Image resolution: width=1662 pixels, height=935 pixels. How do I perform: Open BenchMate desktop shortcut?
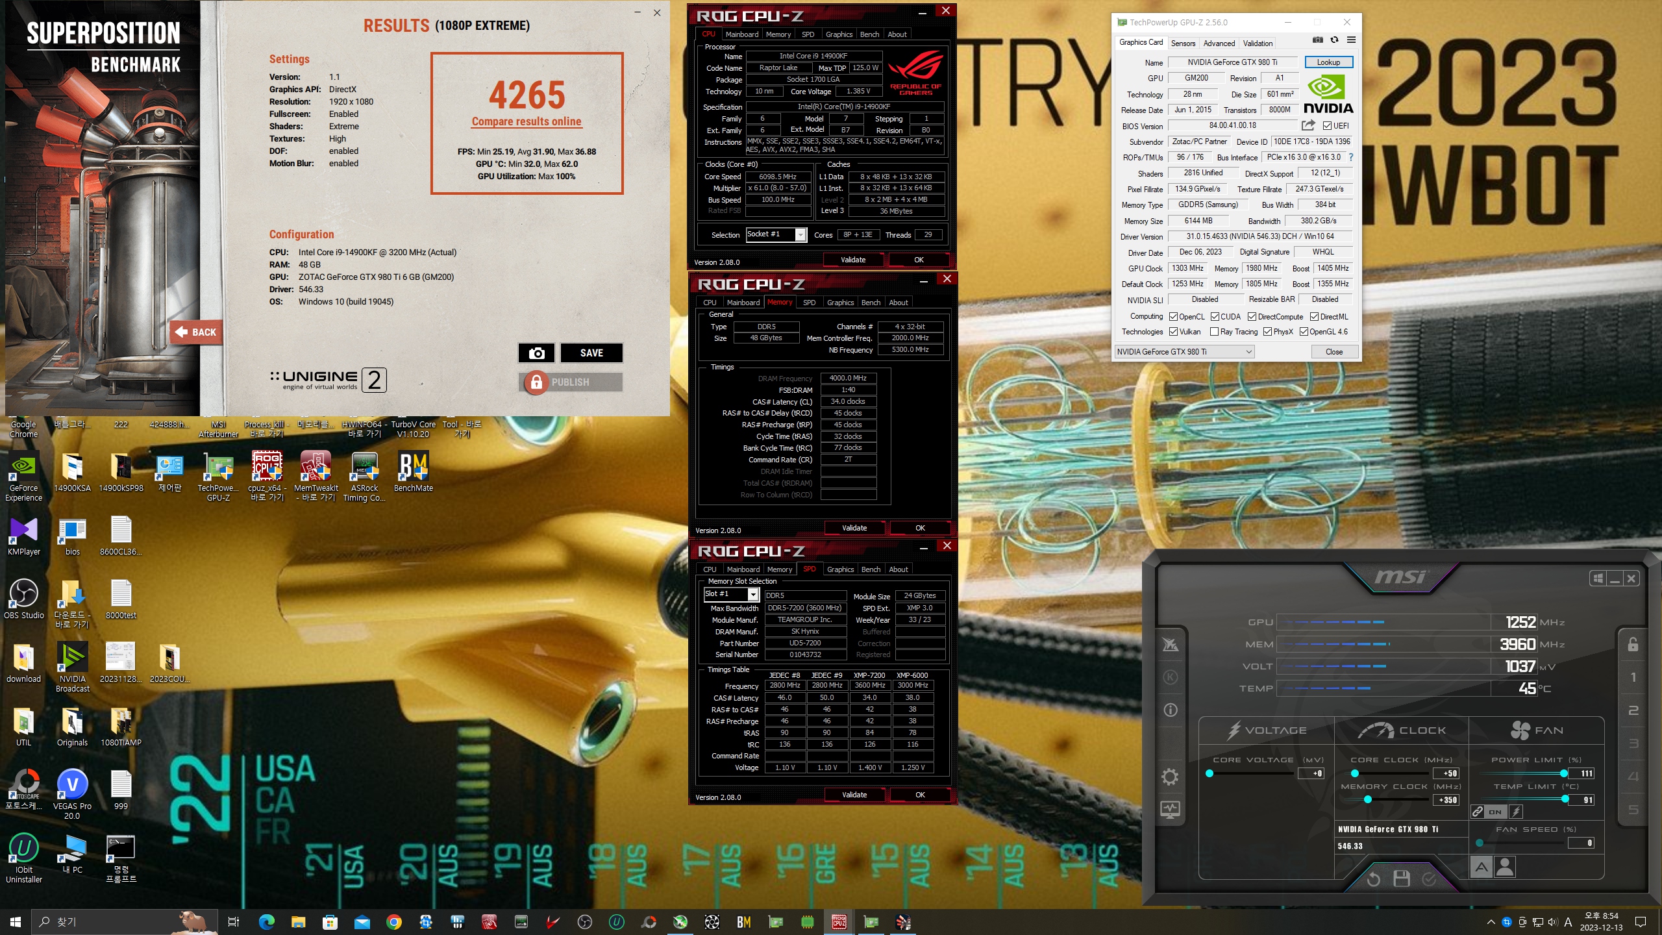[414, 472]
